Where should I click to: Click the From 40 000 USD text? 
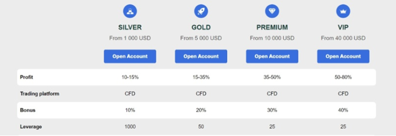343,38
